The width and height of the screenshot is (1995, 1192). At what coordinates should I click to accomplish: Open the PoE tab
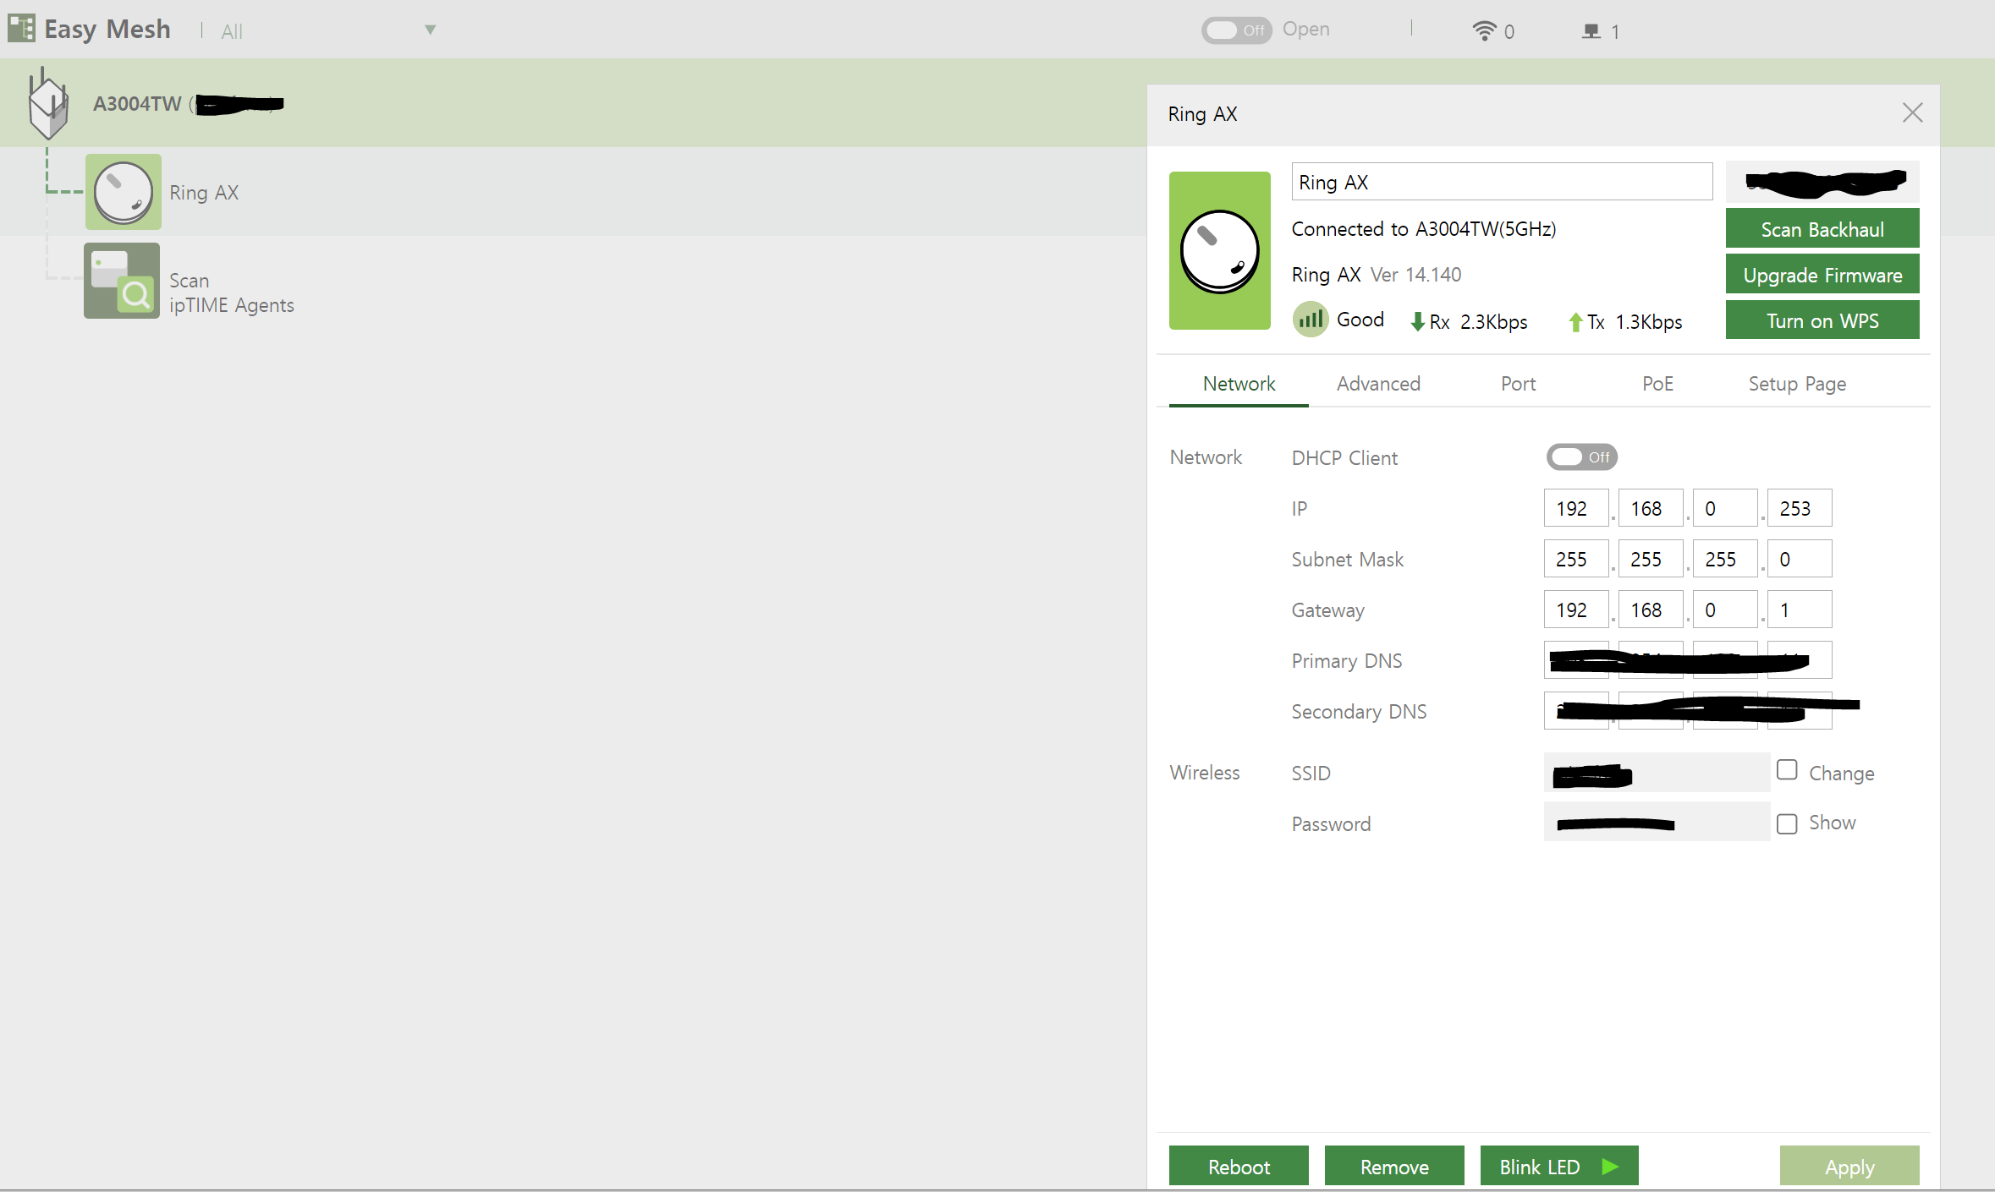tap(1657, 384)
